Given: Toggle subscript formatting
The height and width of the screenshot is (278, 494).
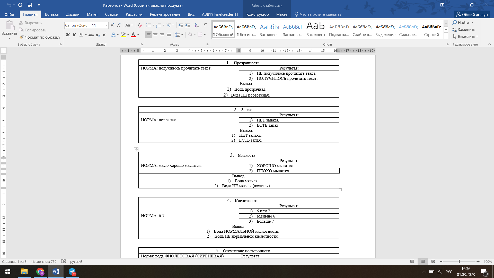Looking at the screenshot, I should 98,35.
